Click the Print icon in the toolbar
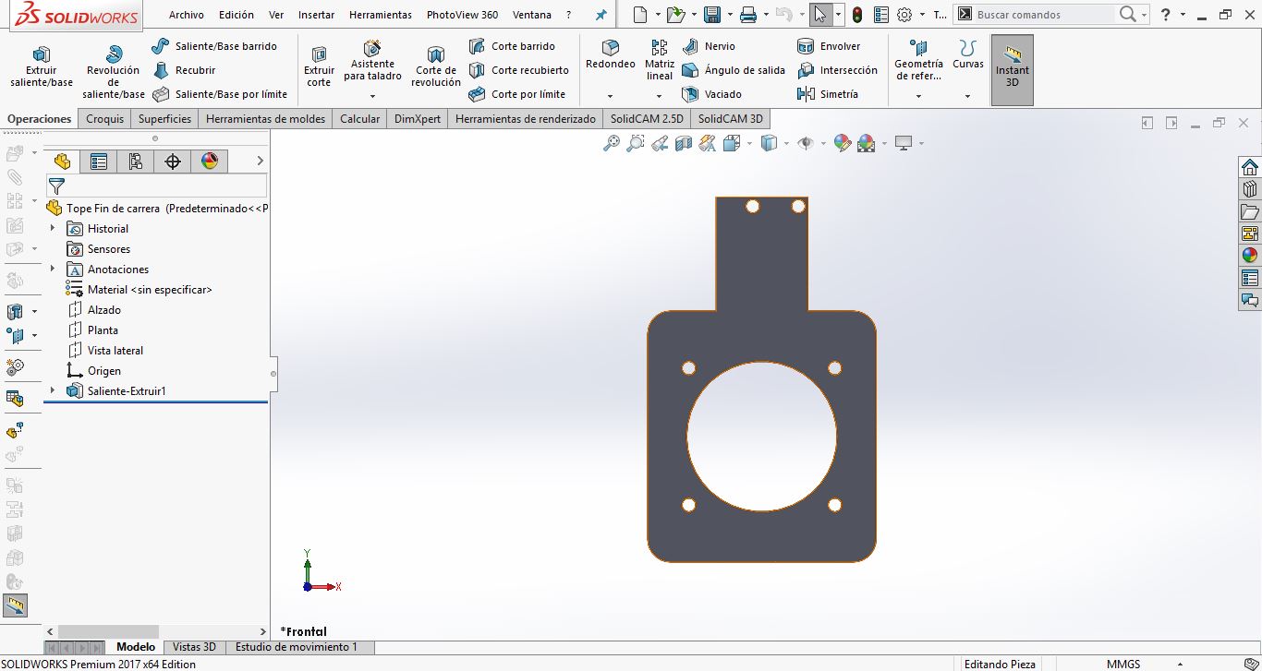This screenshot has height=671, width=1262. pyautogui.click(x=748, y=15)
